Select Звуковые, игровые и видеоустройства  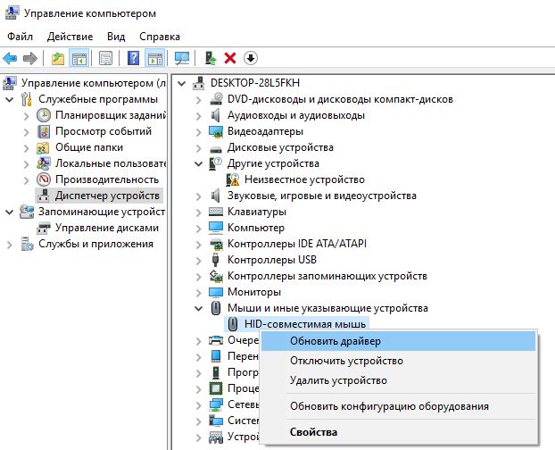pyautogui.click(x=322, y=196)
